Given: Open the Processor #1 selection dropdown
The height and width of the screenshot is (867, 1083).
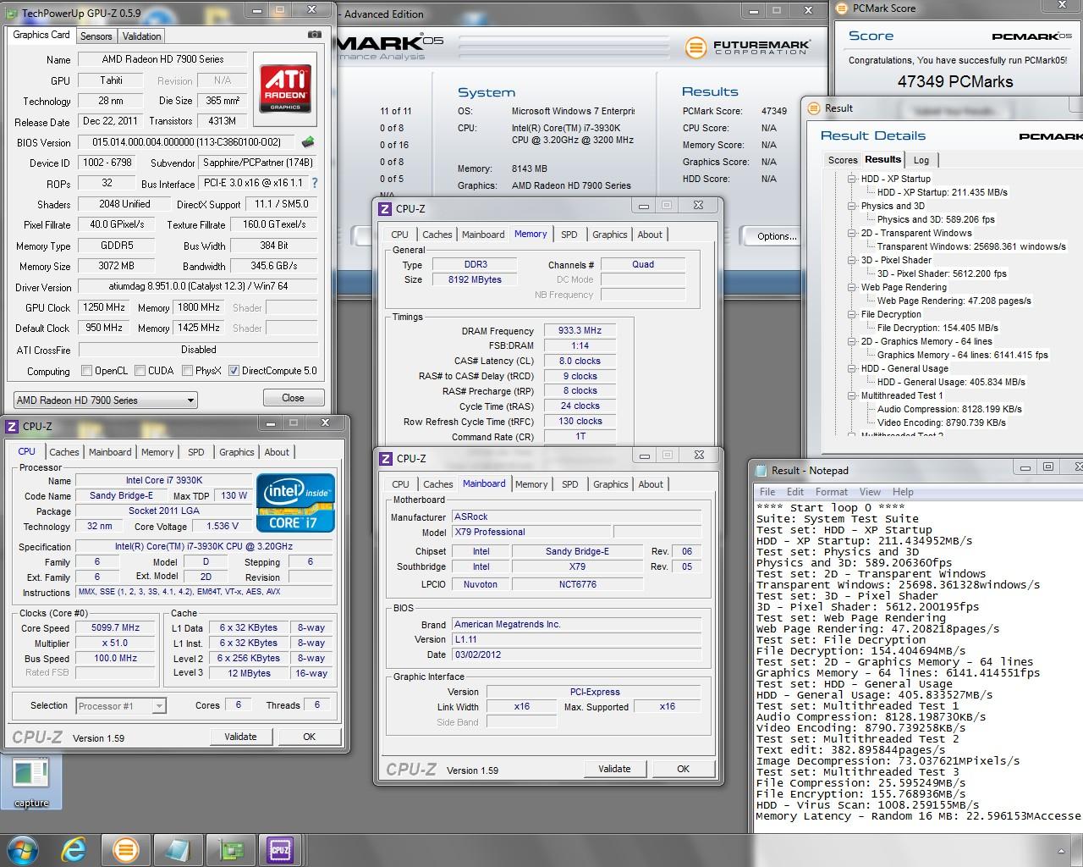Looking at the screenshot, I should [x=121, y=705].
